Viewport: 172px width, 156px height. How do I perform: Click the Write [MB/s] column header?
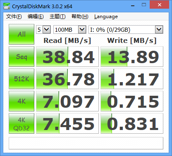(132, 40)
